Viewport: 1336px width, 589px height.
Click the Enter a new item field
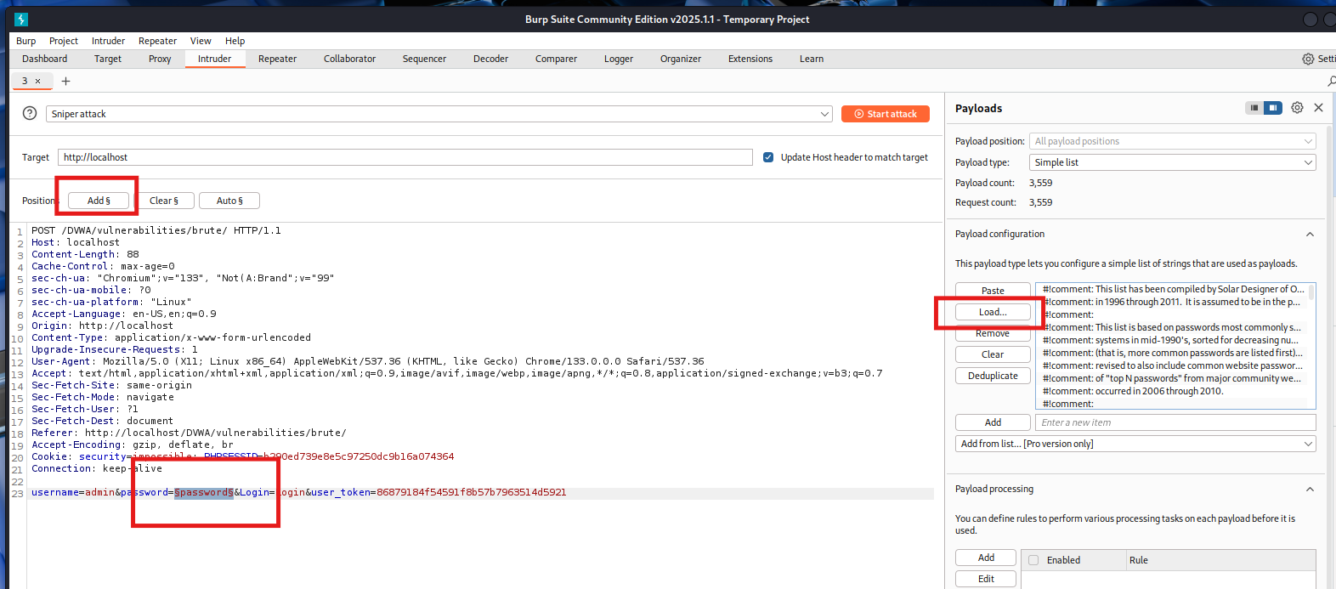point(1175,422)
